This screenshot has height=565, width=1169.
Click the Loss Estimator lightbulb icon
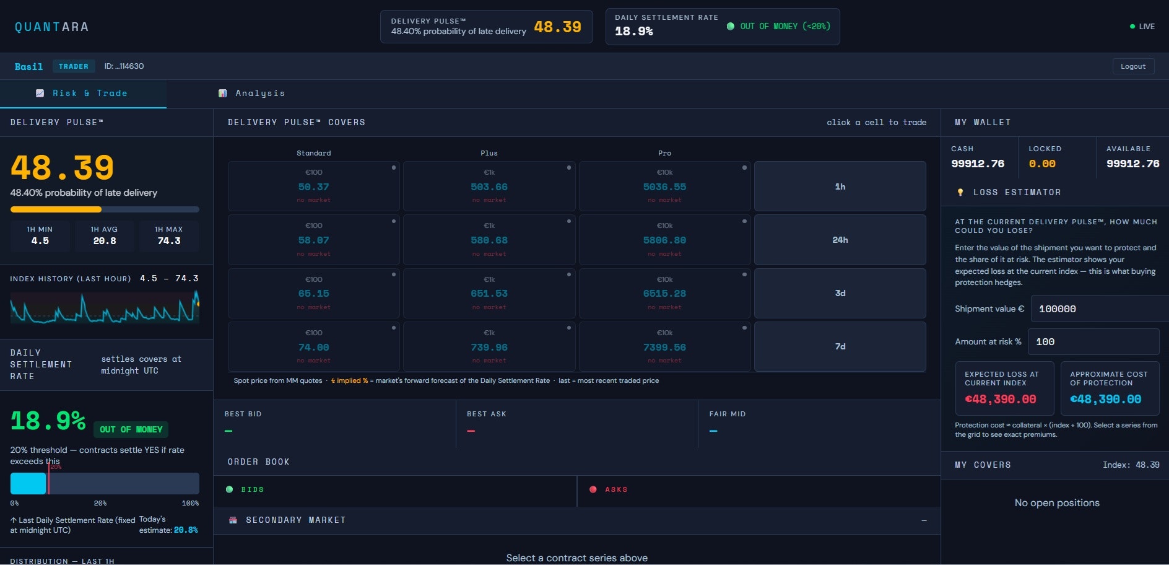click(960, 193)
